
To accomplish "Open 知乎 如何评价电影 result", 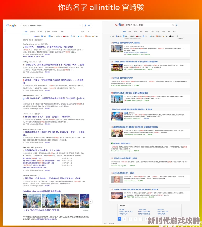I will click(42, 150).
